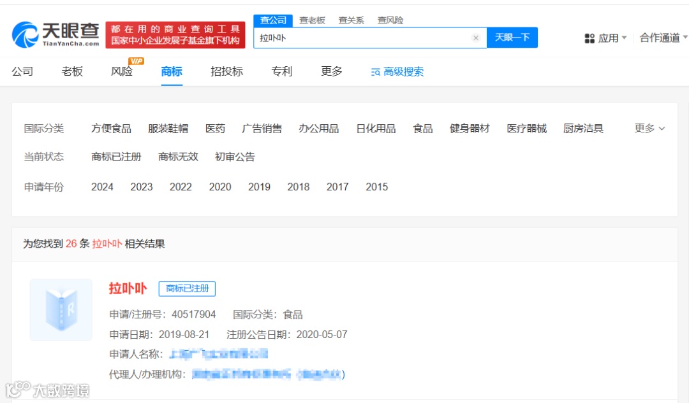689x403 pixels.
Task: Open the blurred 代理人/办理机构 link
Action: (x=268, y=374)
